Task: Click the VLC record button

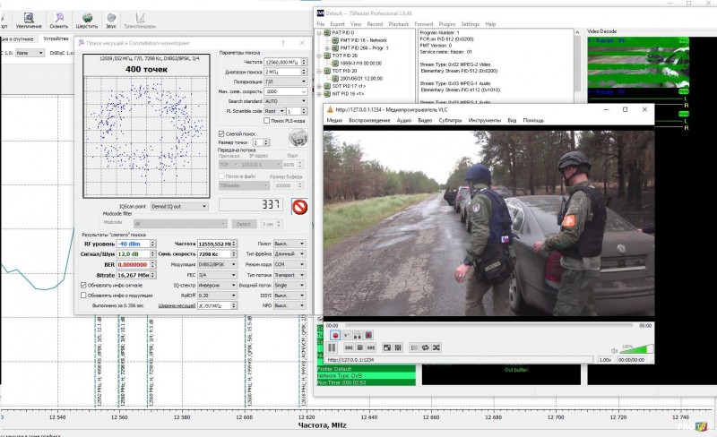Action: tap(333, 335)
